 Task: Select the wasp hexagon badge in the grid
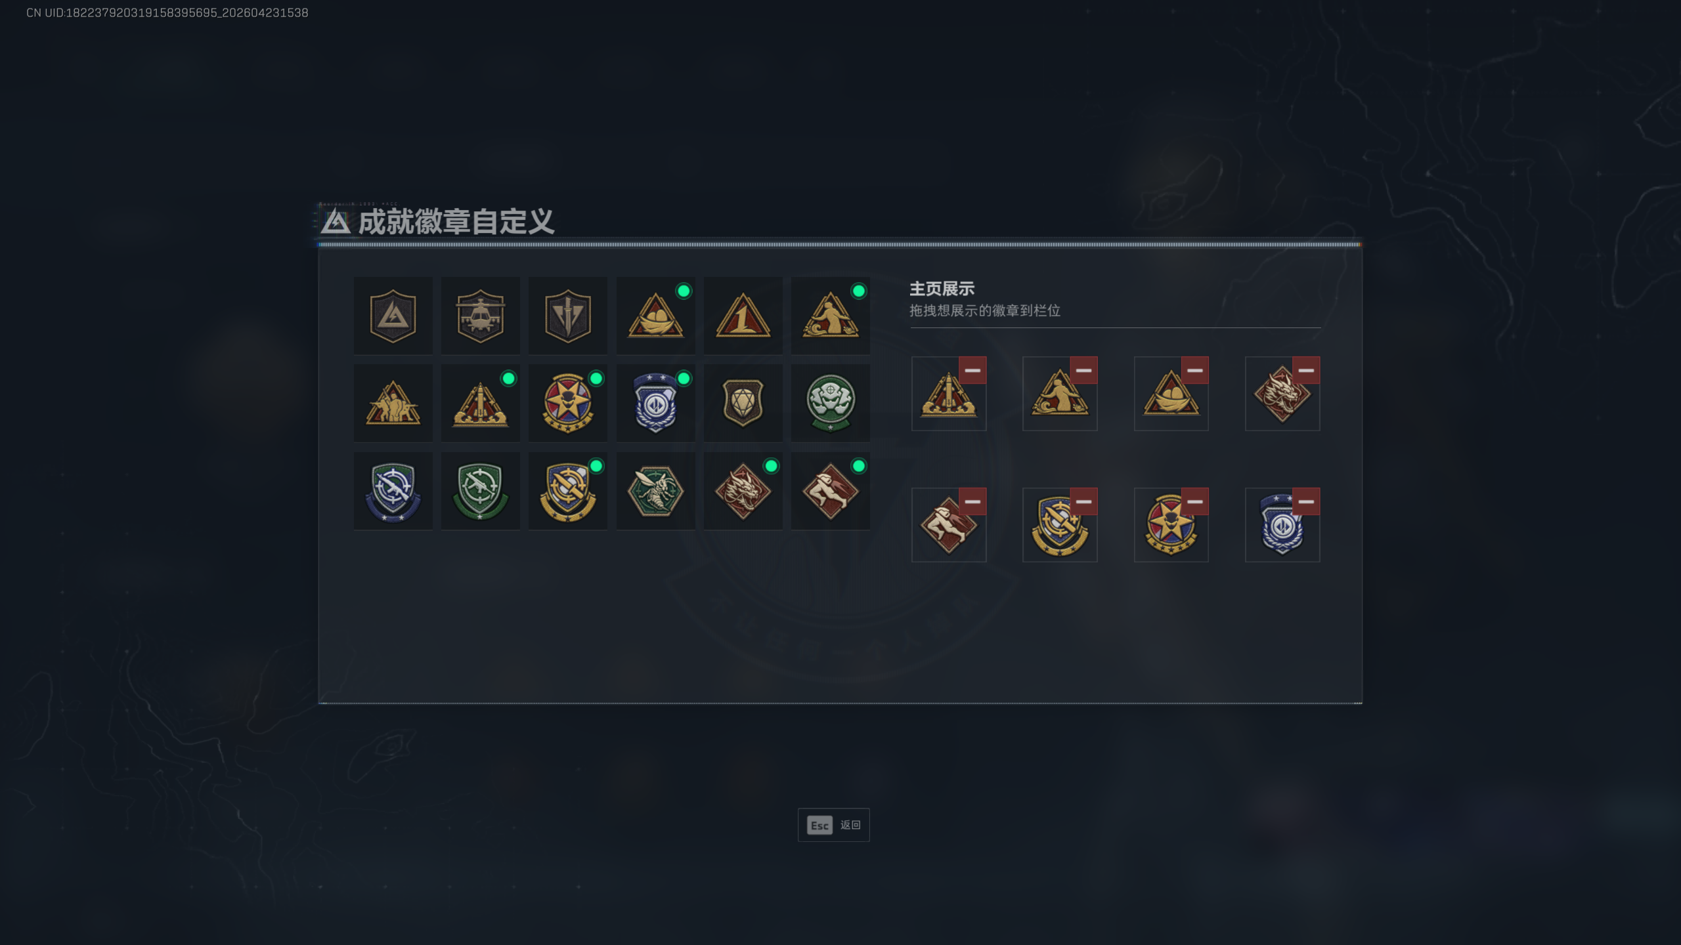(655, 491)
